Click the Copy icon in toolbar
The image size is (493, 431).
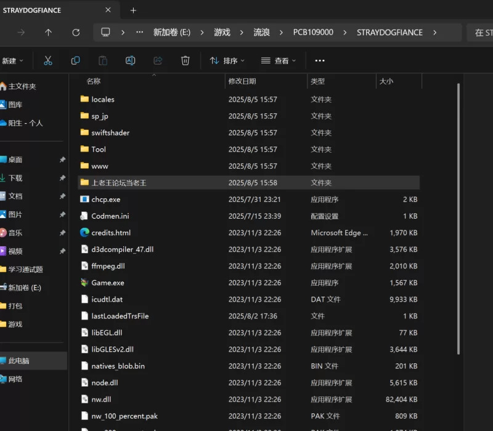[75, 60]
